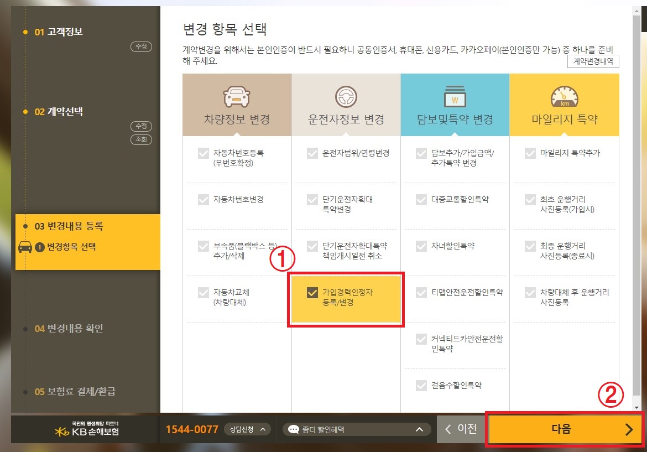Image resolution: width=647 pixels, height=452 pixels.
Task: Uncheck the 가입경력인정자 등록/변경 checkbox
Action: point(312,293)
